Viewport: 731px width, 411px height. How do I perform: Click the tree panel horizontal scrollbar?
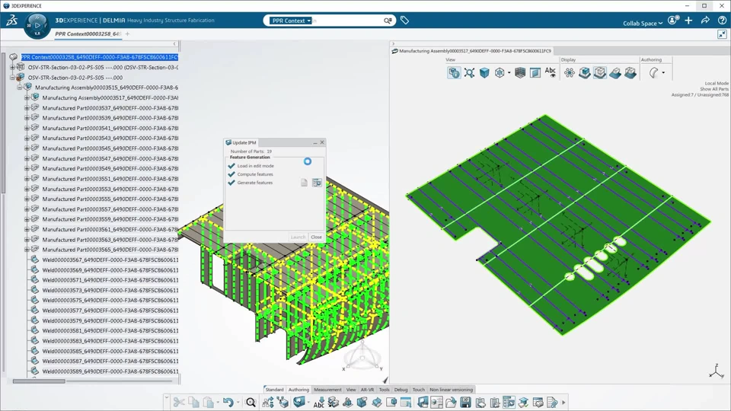pyautogui.click(x=39, y=381)
